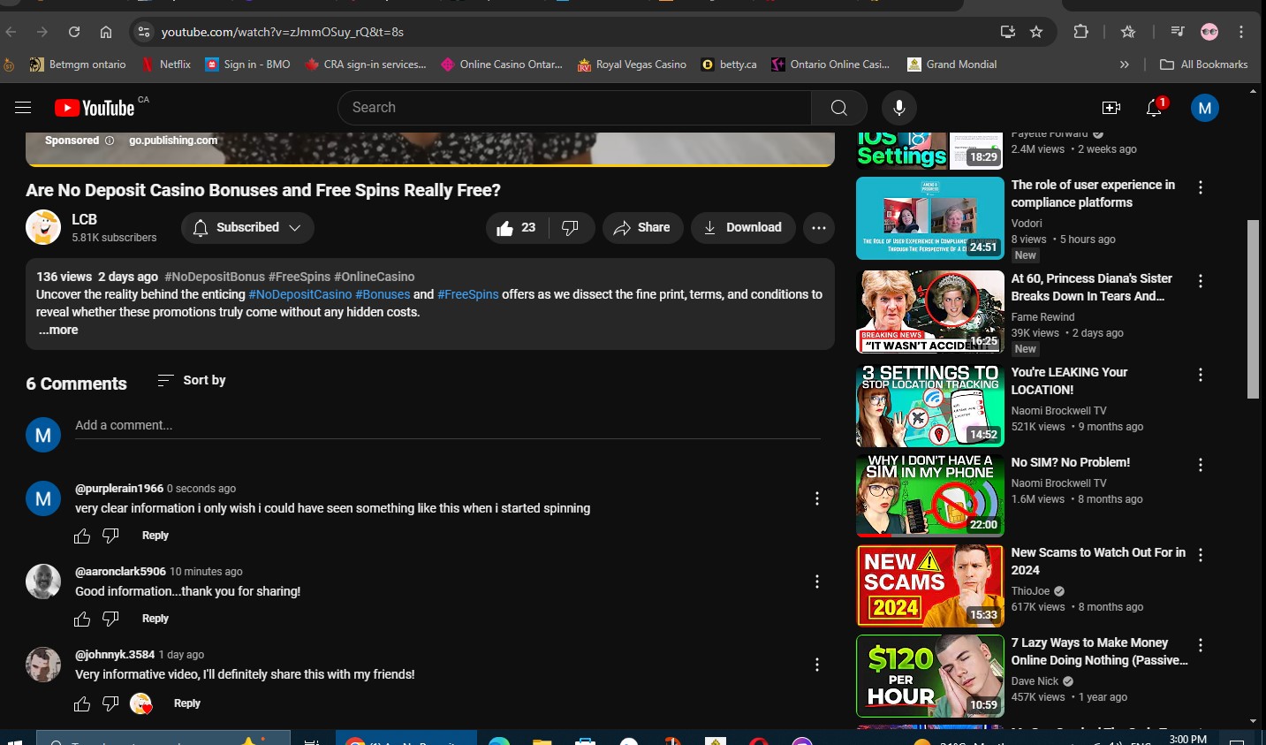Open the compliance platforms video thumbnail
The image size is (1266, 745).
[x=930, y=218]
